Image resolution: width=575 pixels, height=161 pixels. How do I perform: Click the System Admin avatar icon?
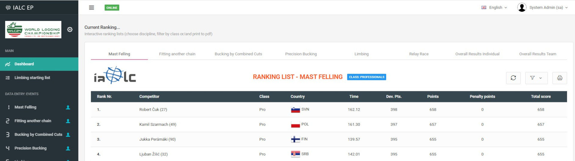click(x=522, y=7)
